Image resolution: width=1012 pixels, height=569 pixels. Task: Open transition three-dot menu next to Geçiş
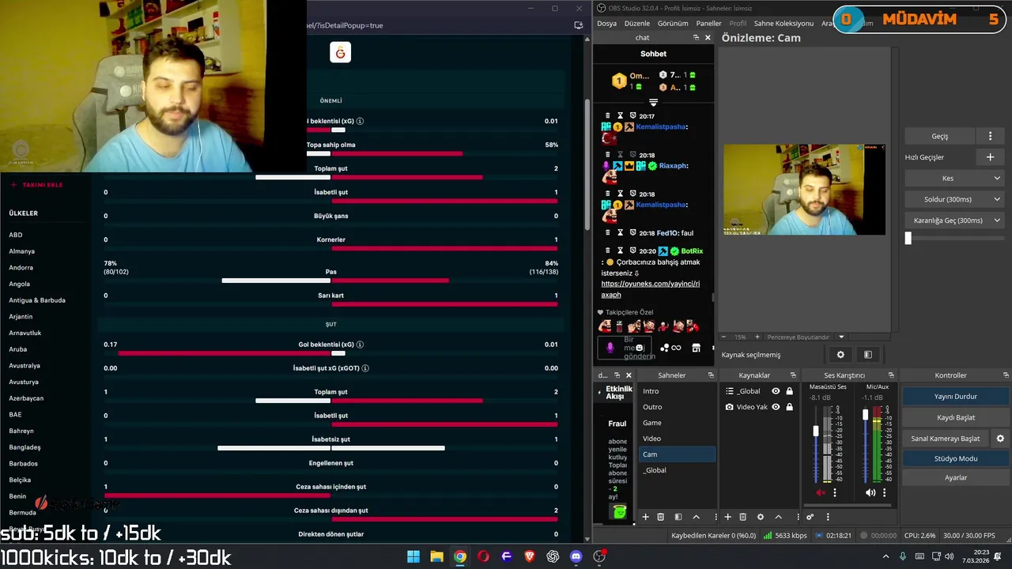click(990, 136)
